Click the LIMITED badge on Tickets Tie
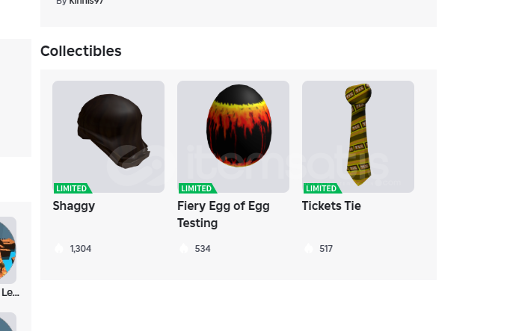Image resolution: width=507 pixels, height=331 pixels. (x=322, y=188)
